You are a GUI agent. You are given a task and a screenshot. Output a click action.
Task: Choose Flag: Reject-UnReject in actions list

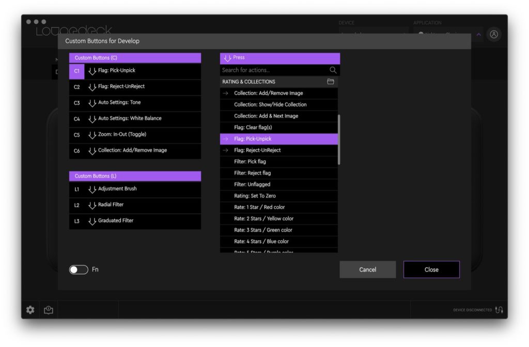click(278, 150)
